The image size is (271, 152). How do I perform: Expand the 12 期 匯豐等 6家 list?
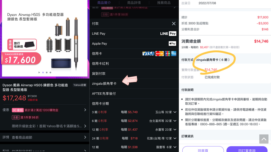tap(175, 147)
